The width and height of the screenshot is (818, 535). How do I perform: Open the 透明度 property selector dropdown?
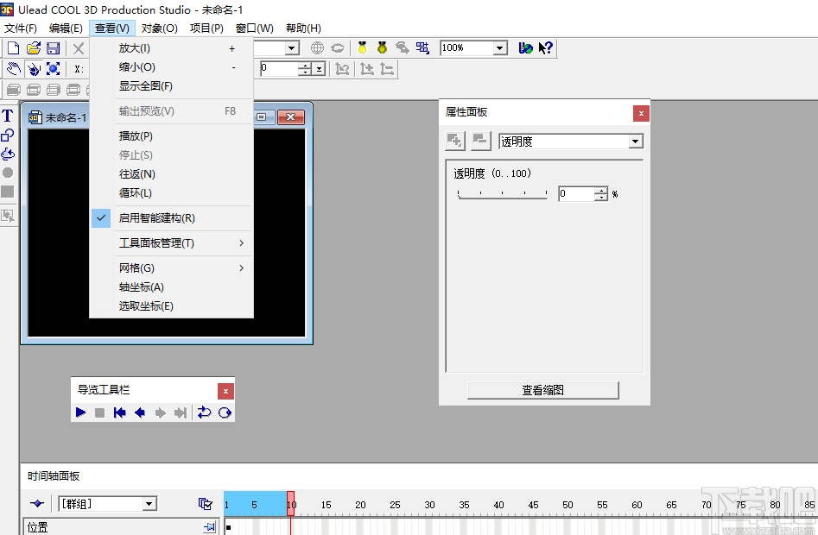click(x=635, y=141)
